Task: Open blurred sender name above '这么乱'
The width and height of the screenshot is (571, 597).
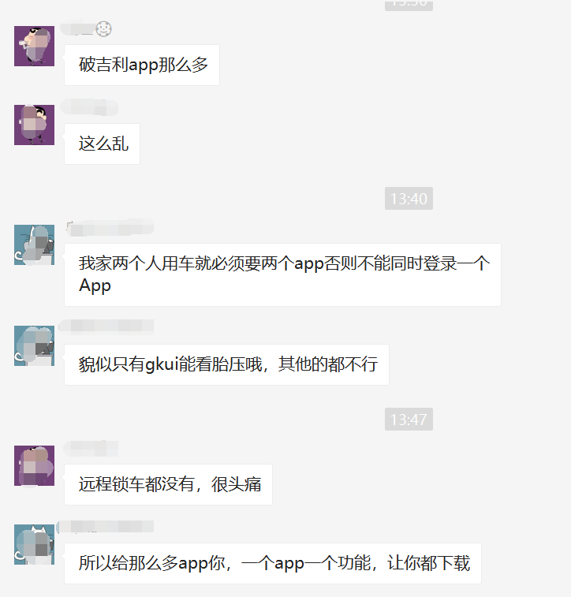Action: tap(89, 107)
